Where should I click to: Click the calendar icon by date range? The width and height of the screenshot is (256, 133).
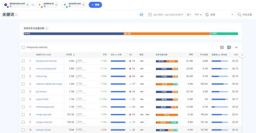[x=150, y=15]
